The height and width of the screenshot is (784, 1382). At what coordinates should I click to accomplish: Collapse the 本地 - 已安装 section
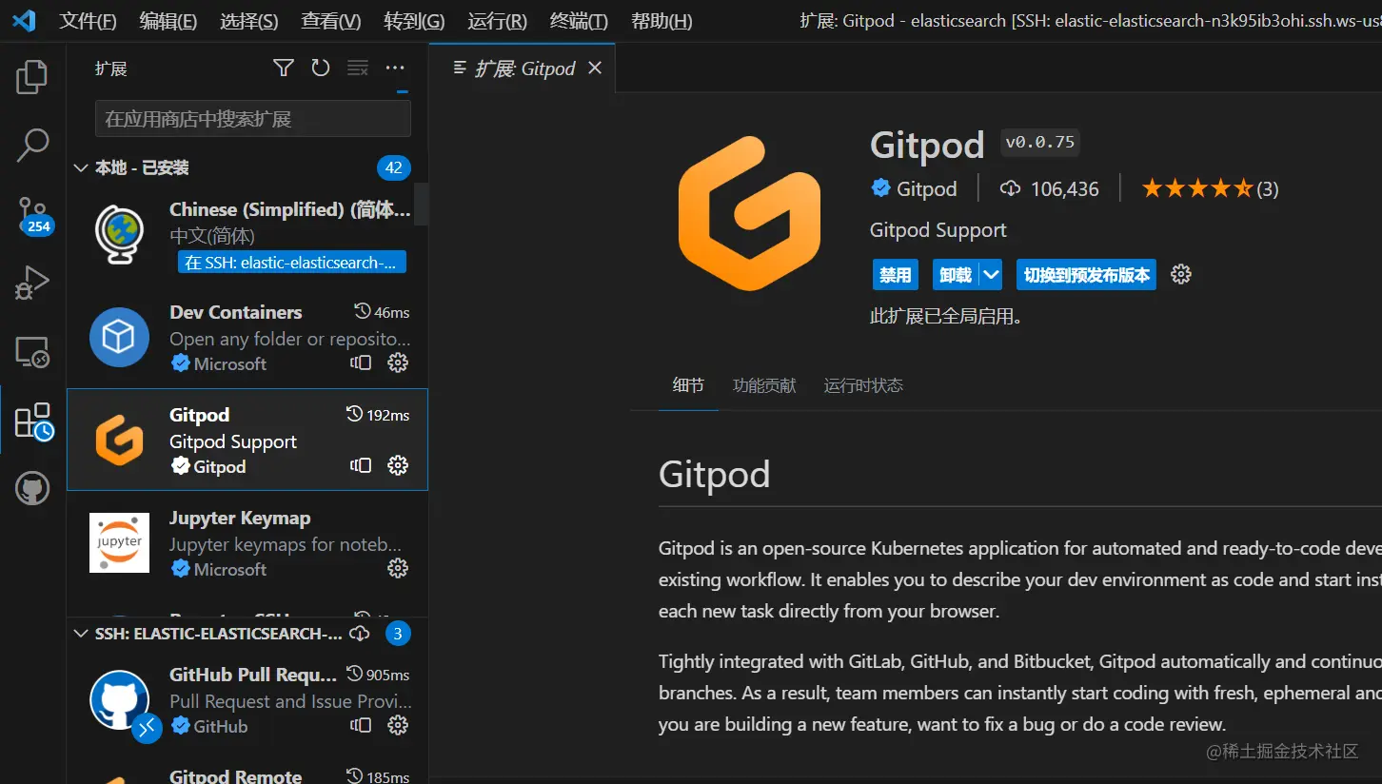[x=81, y=167]
